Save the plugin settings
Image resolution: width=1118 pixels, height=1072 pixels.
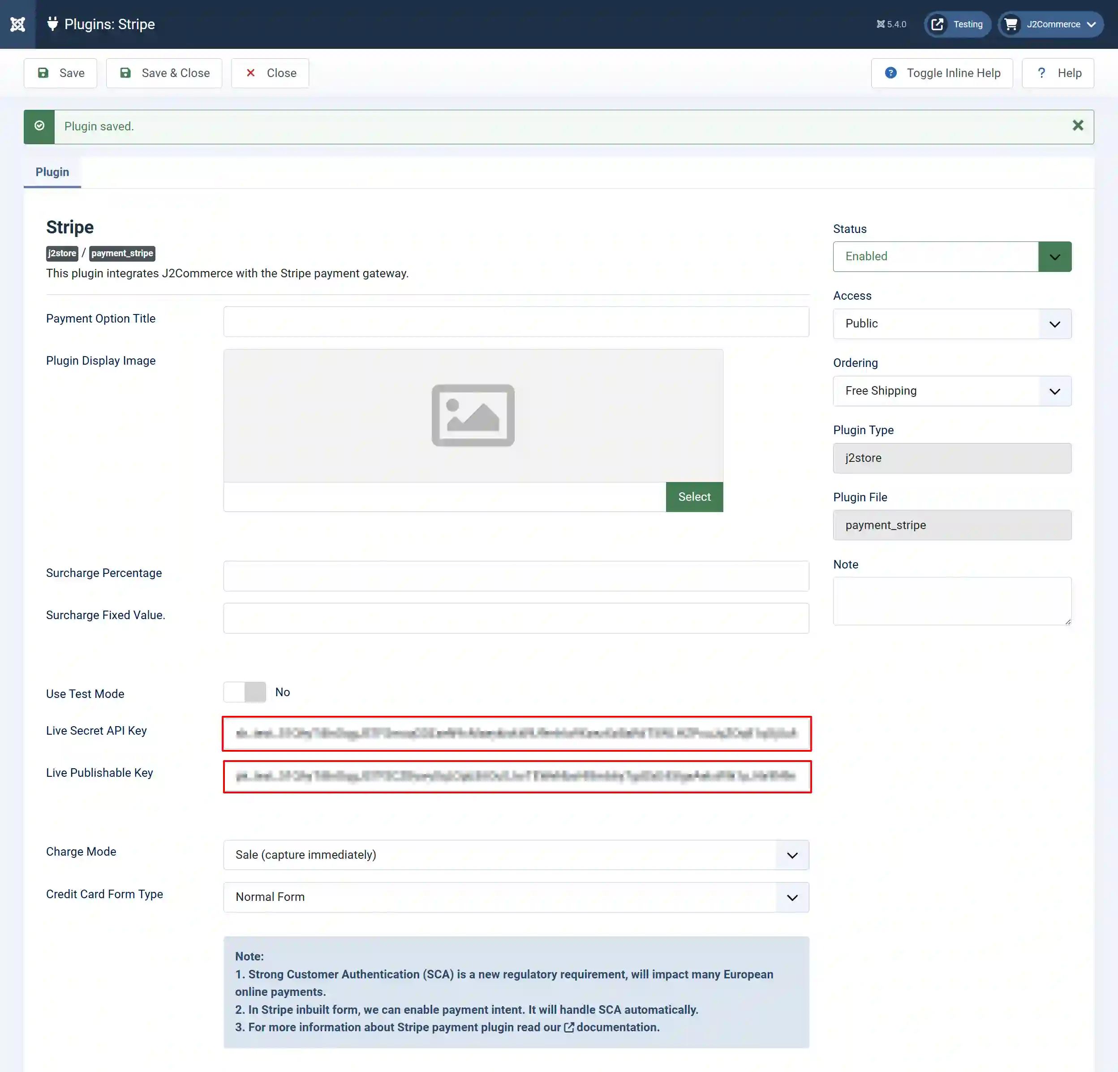[x=60, y=73]
